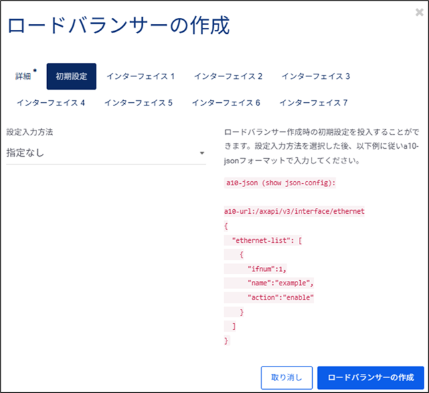Select the 初期設定 tab
This screenshot has width=429, height=393.
coord(71,76)
